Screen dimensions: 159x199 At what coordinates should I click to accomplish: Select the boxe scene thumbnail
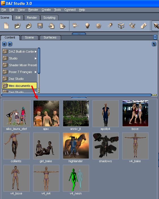tap(135, 114)
